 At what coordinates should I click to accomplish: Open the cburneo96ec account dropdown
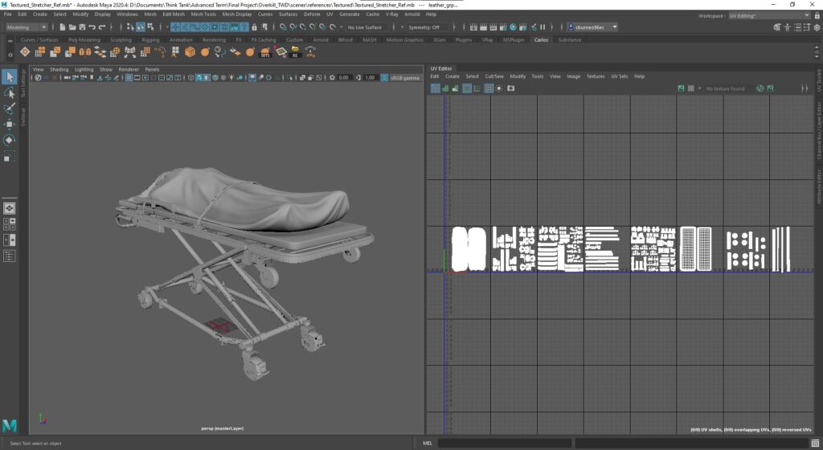(593, 27)
